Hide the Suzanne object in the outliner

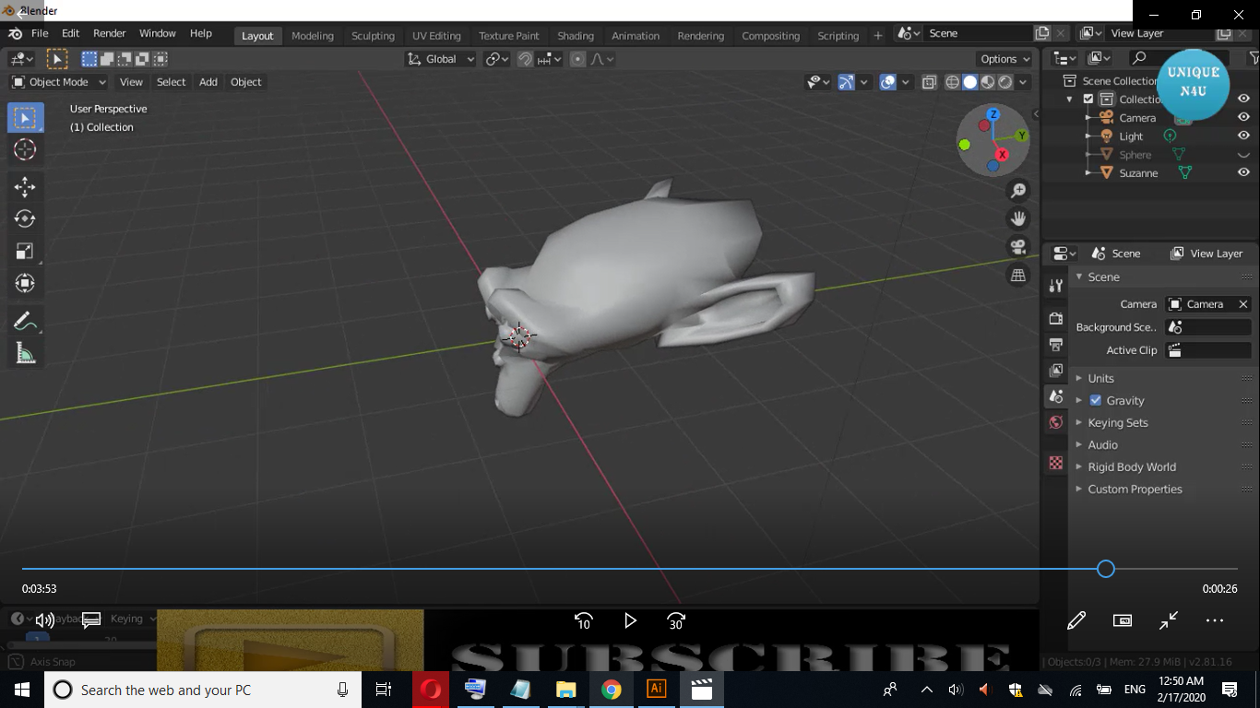[1242, 172]
